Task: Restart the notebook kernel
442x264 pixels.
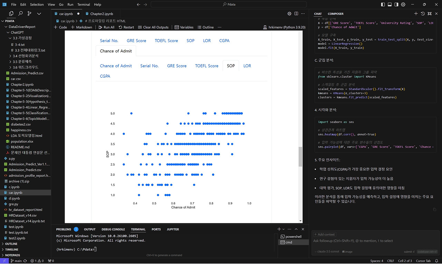Action: coord(126,27)
